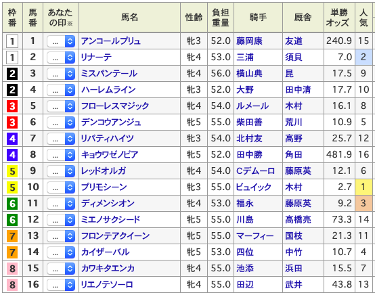Open the mark dropdown for レッドオルガ

point(61,171)
